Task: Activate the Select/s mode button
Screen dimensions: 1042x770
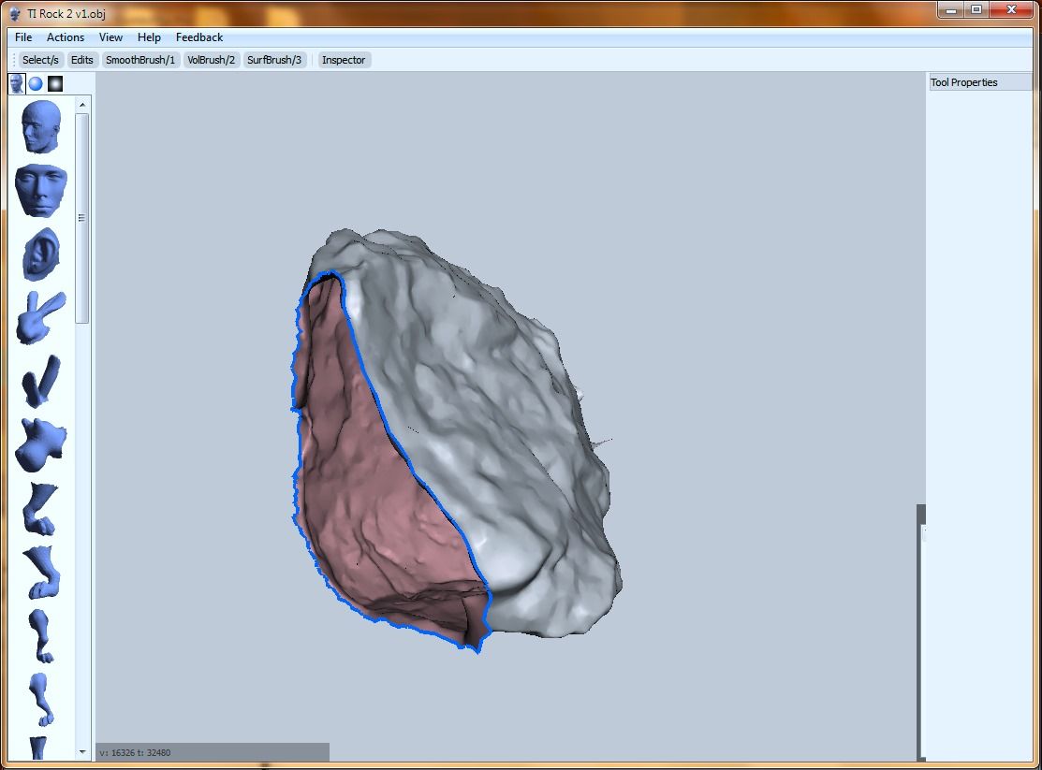Action: pyautogui.click(x=40, y=59)
